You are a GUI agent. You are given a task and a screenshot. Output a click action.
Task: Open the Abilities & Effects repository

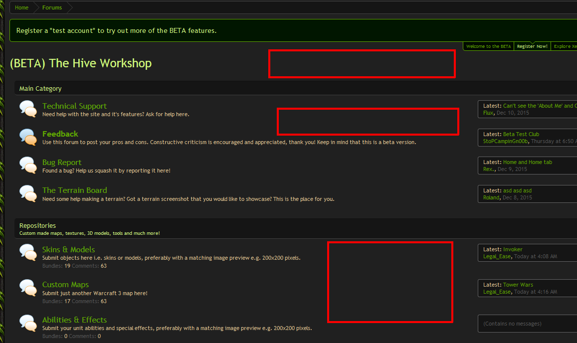[74, 320]
